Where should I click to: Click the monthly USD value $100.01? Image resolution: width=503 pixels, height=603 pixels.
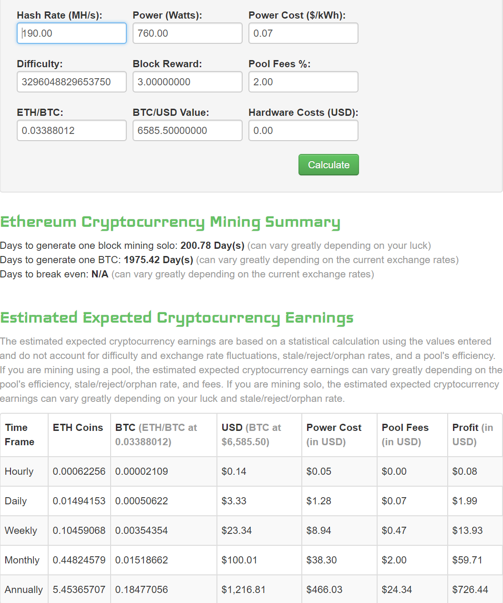239,560
